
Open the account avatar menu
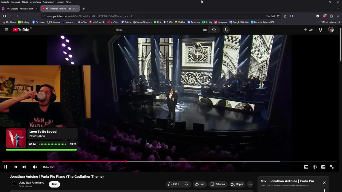coord(331,30)
